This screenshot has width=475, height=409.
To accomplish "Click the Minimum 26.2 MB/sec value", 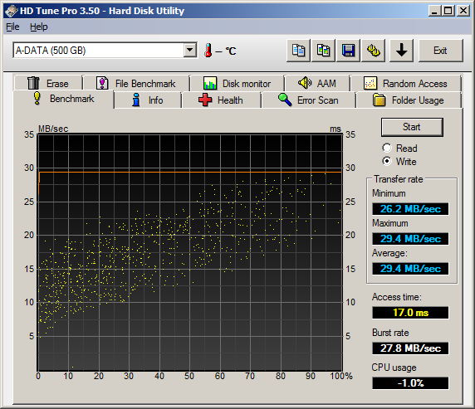I will (410, 209).
